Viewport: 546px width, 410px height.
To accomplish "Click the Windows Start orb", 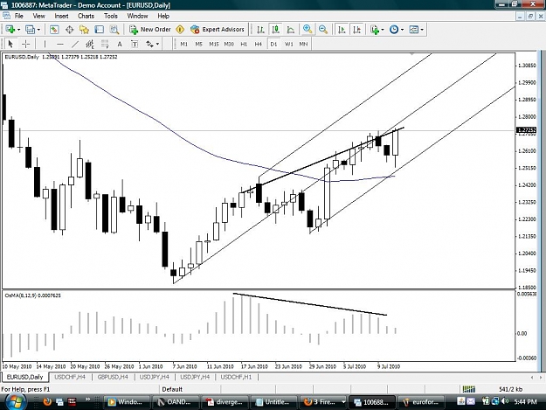I will [x=14, y=401].
